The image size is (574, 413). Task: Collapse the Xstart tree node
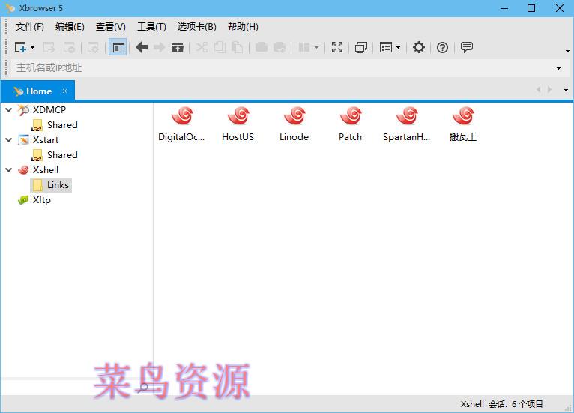click(x=9, y=140)
